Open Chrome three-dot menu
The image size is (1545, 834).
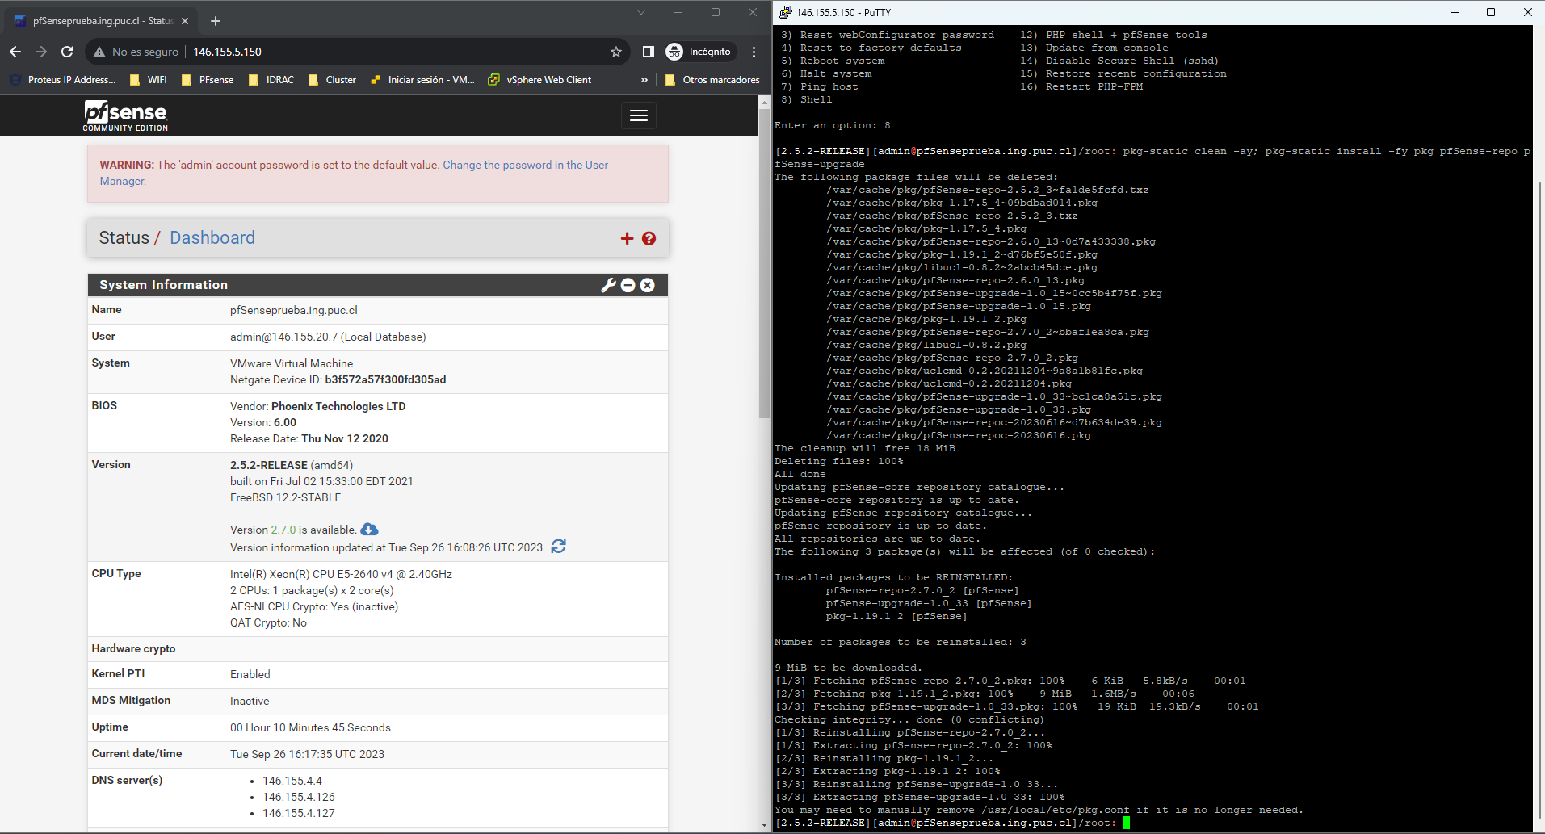[x=754, y=52]
